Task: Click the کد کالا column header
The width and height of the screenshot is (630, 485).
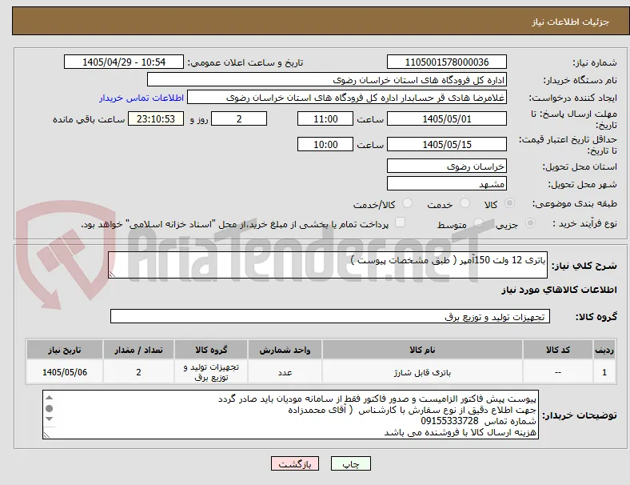Action: [x=558, y=350]
